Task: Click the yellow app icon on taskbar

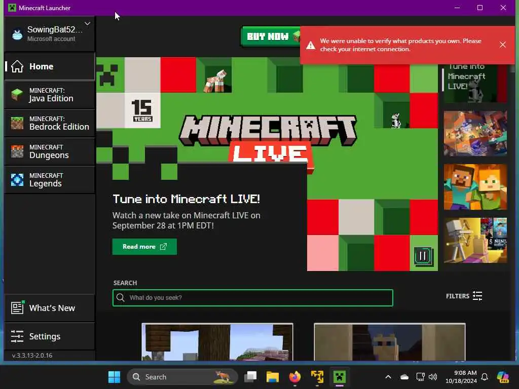Action: click(x=317, y=377)
